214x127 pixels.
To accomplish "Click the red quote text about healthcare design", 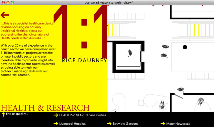I will [27, 31].
